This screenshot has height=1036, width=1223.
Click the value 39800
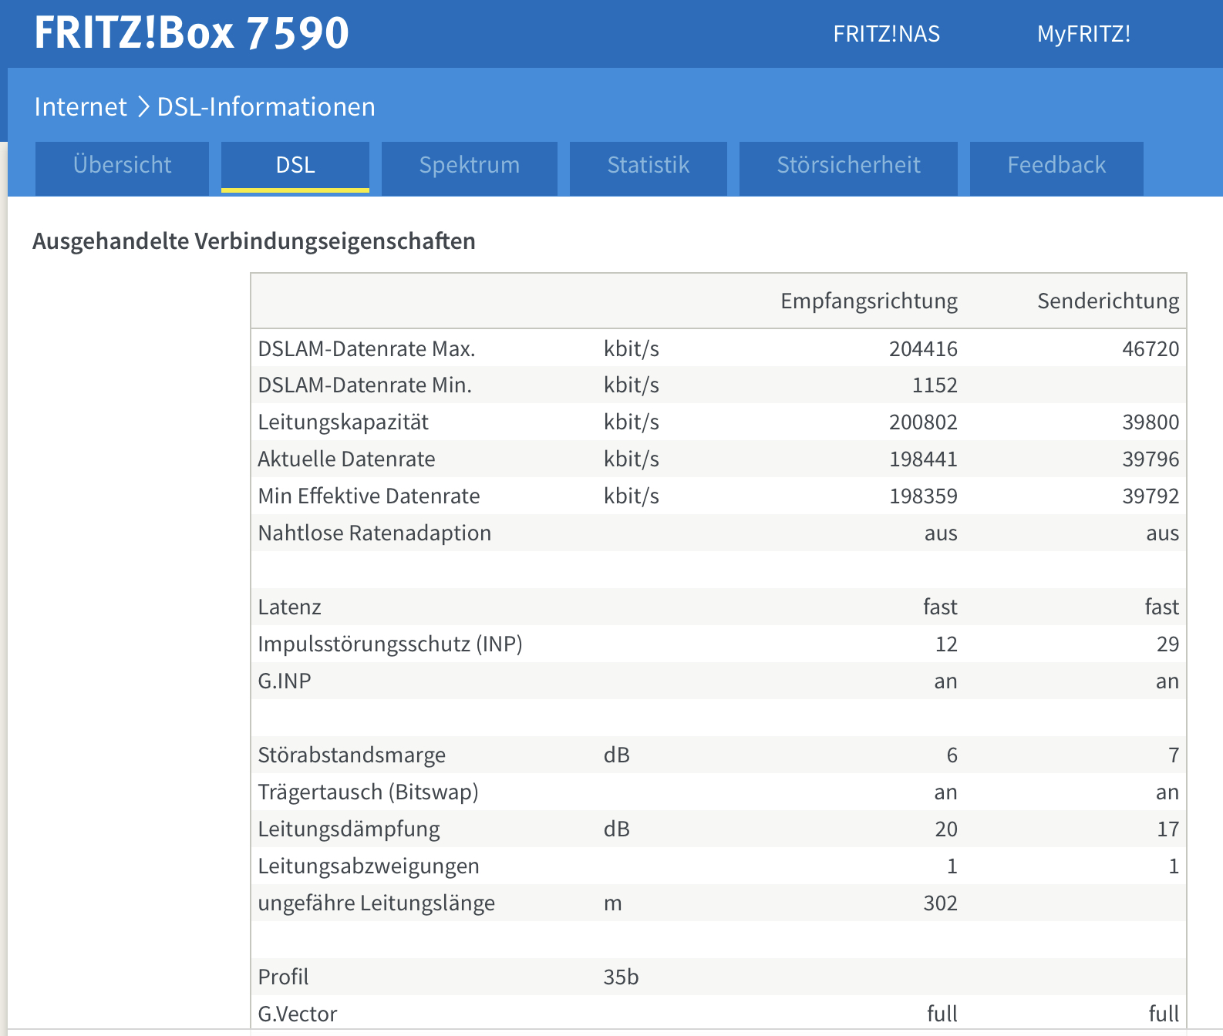click(1151, 422)
